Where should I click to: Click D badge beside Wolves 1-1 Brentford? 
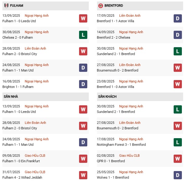(178, 175)
